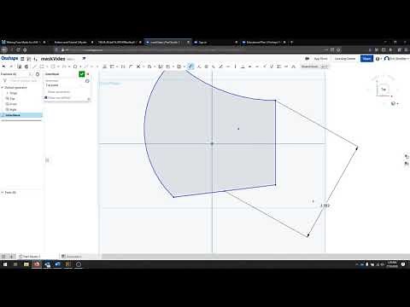The height and width of the screenshot is (307, 410).
Task: Cancel the sketch with red X
Action: coord(88,74)
